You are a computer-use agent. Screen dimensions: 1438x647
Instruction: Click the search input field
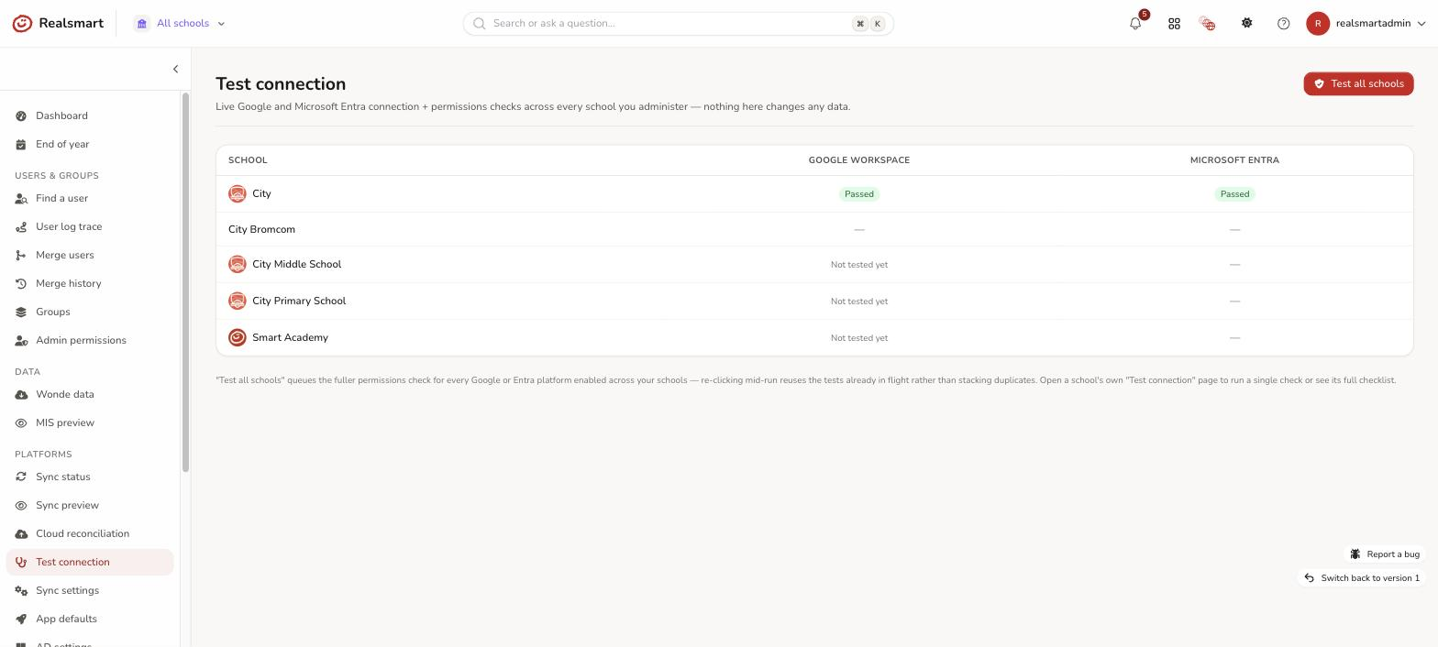click(x=679, y=23)
